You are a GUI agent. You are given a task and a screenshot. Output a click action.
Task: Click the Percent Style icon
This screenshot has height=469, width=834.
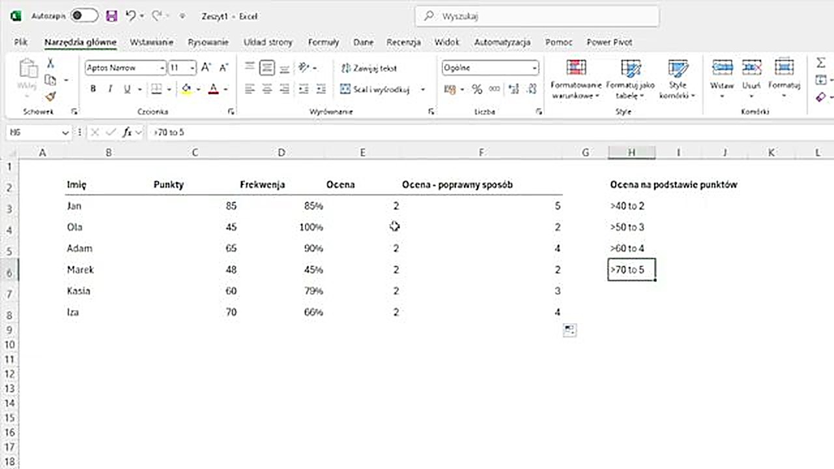click(477, 89)
